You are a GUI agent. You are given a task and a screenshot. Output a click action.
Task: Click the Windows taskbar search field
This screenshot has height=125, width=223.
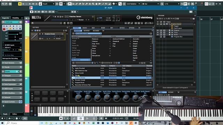[22, 123]
